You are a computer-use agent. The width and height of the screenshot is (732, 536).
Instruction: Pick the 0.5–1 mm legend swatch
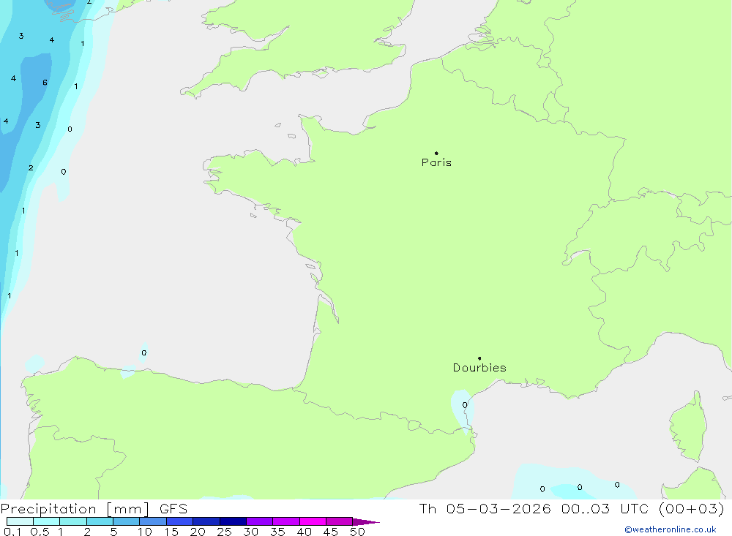[x=46, y=521]
